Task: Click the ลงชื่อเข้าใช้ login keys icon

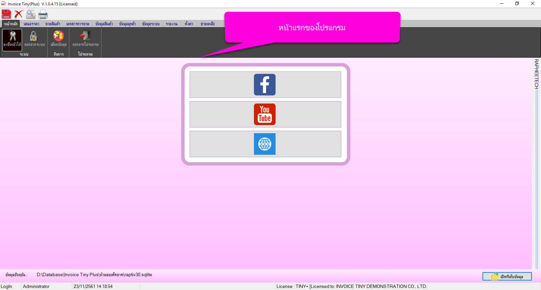Action: point(12,40)
